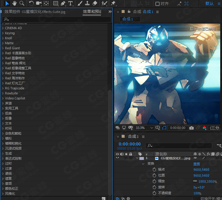Select the Roto Brush tool
Screen dimensions: 222x200
click(104, 3)
